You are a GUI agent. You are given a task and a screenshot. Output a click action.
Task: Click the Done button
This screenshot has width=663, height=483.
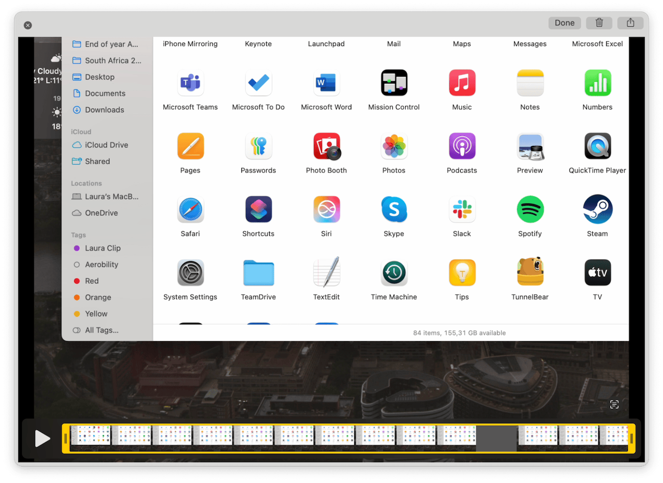[564, 23]
